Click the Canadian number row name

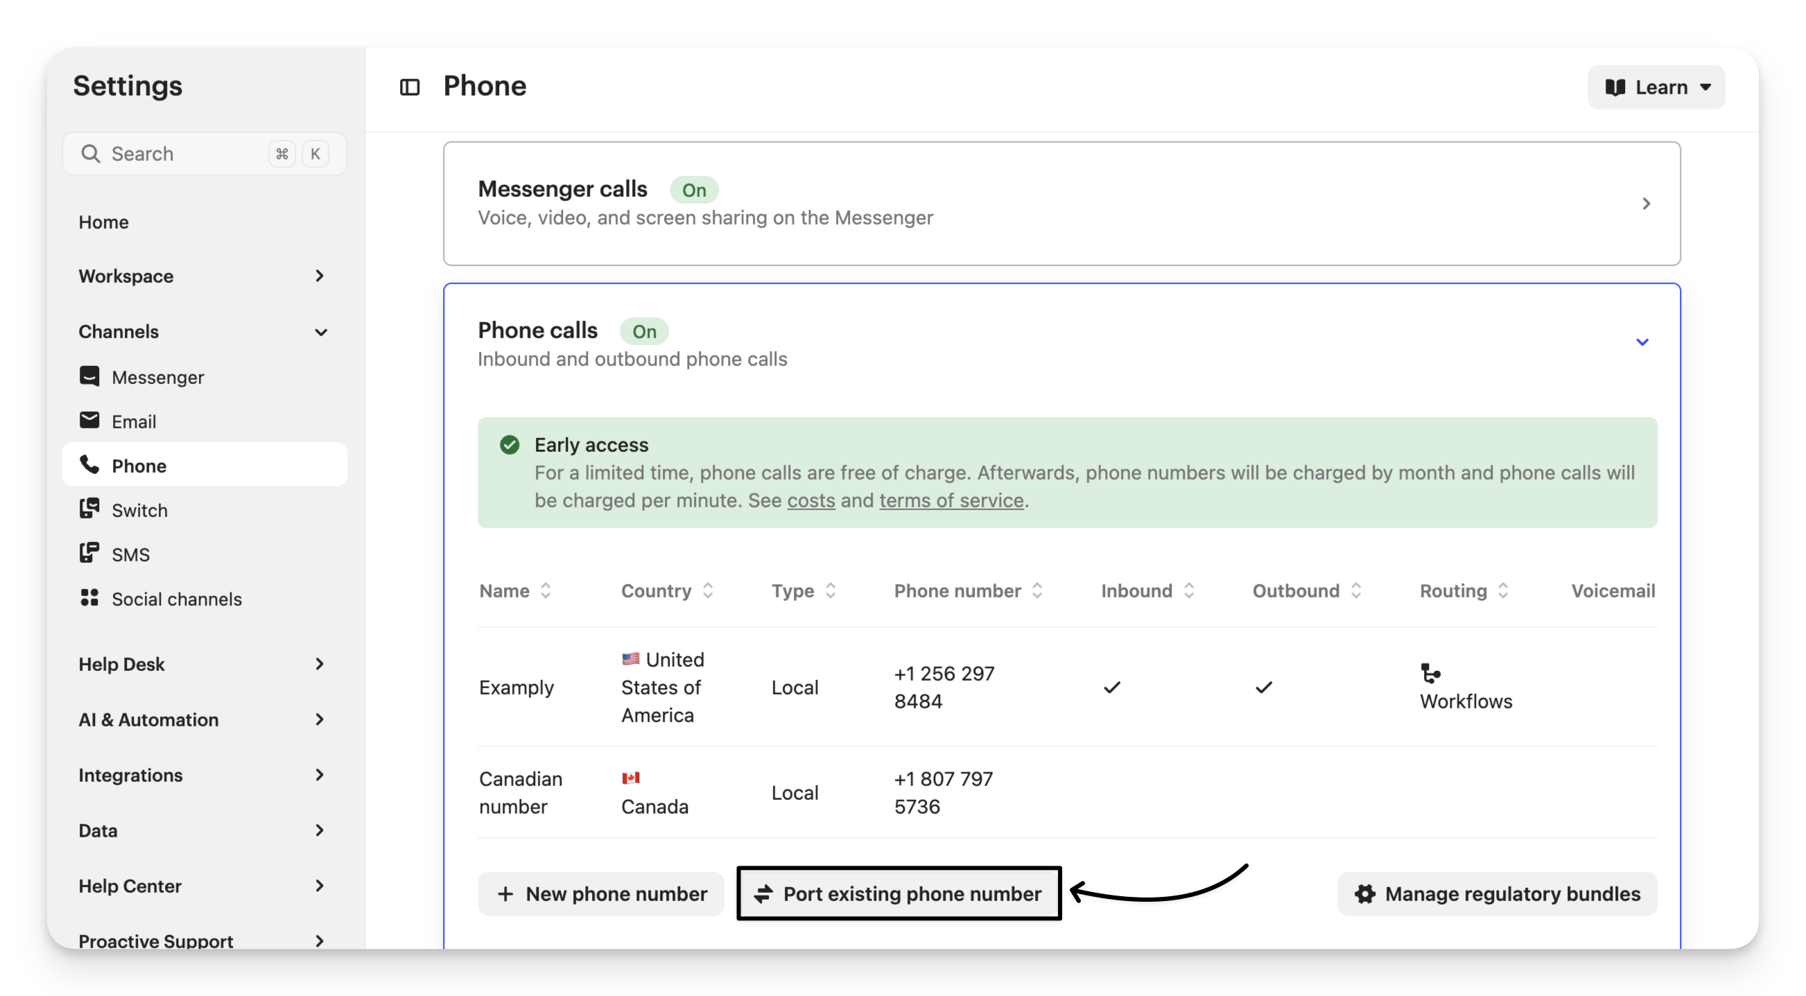click(x=521, y=792)
